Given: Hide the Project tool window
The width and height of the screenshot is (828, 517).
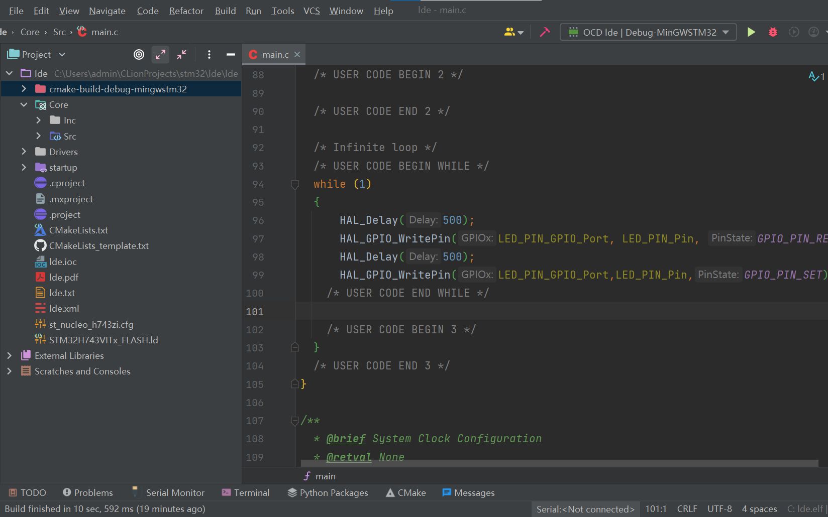Looking at the screenshot, I should (x=231, y=54).
